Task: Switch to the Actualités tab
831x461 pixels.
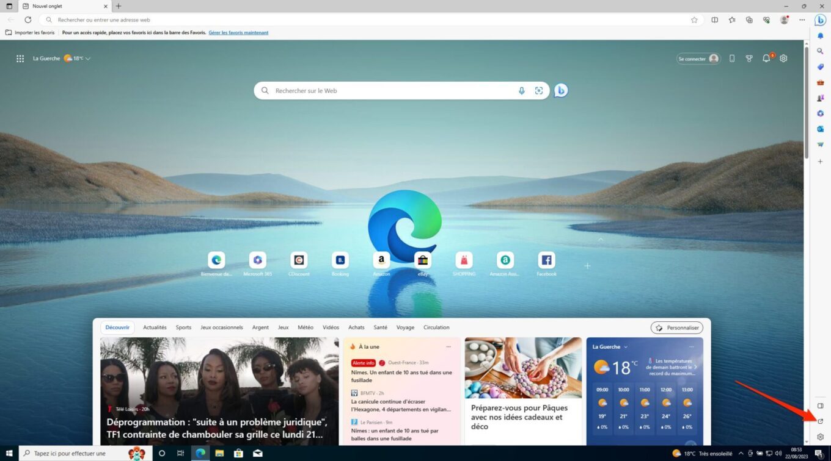Action: [x=155, y=327]
